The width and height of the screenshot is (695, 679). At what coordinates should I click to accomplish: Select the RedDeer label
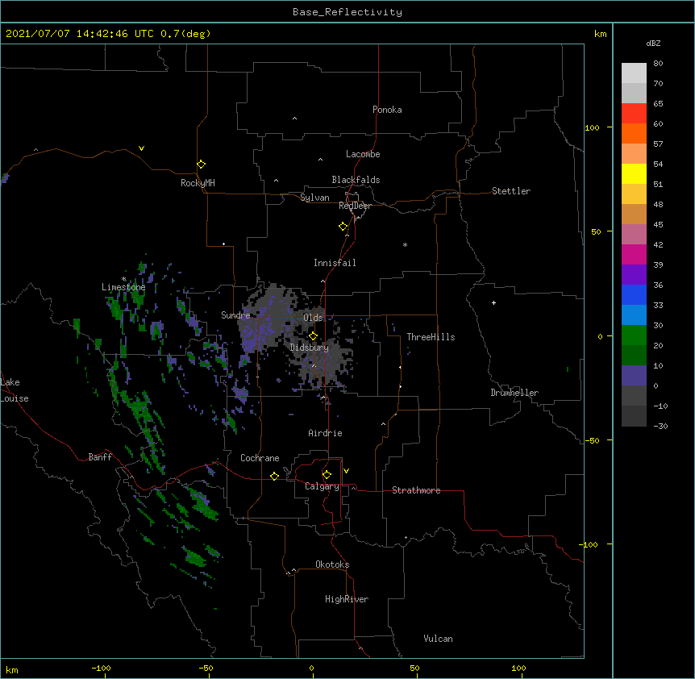click(355, 206)
